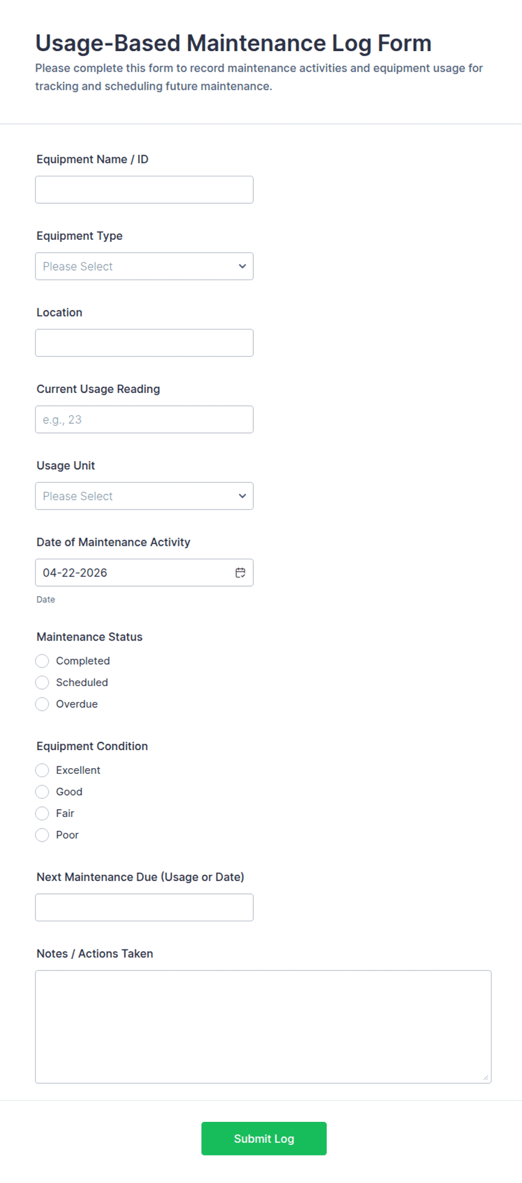Viewport: 522px width, 1183px height.
Task: Mark equipment condition as Excellent
Action: (42, 770)
